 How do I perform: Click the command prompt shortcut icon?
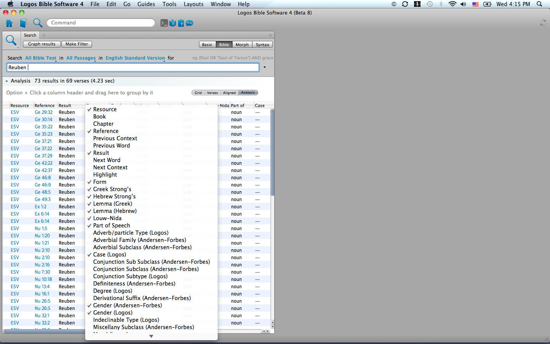click(164, 23)
